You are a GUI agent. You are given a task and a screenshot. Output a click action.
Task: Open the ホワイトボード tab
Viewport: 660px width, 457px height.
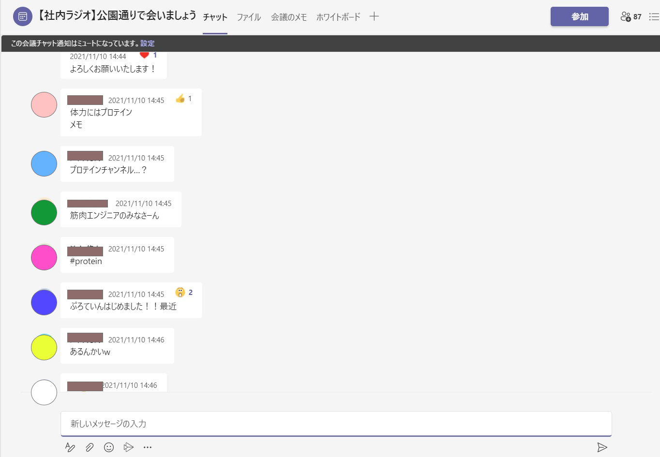point(338,17)
